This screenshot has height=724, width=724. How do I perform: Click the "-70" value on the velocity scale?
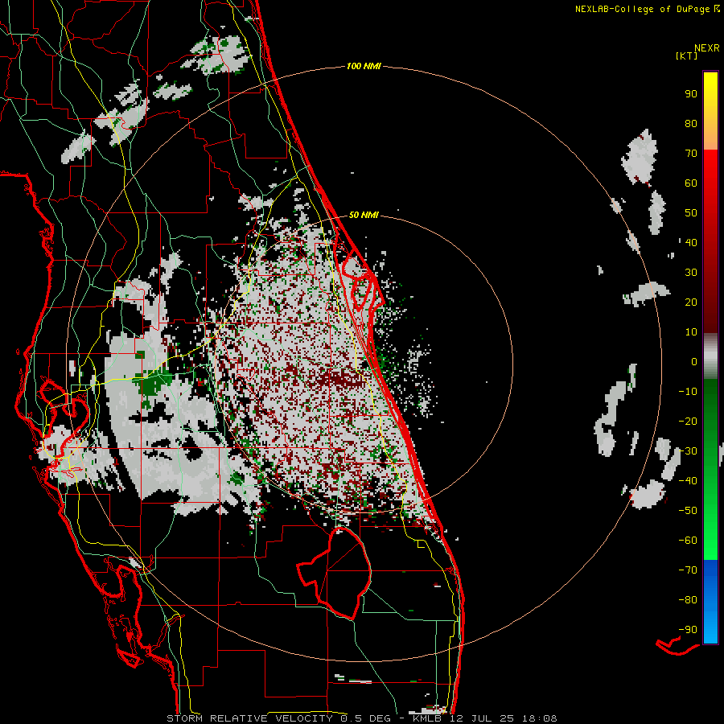point(688,570)
